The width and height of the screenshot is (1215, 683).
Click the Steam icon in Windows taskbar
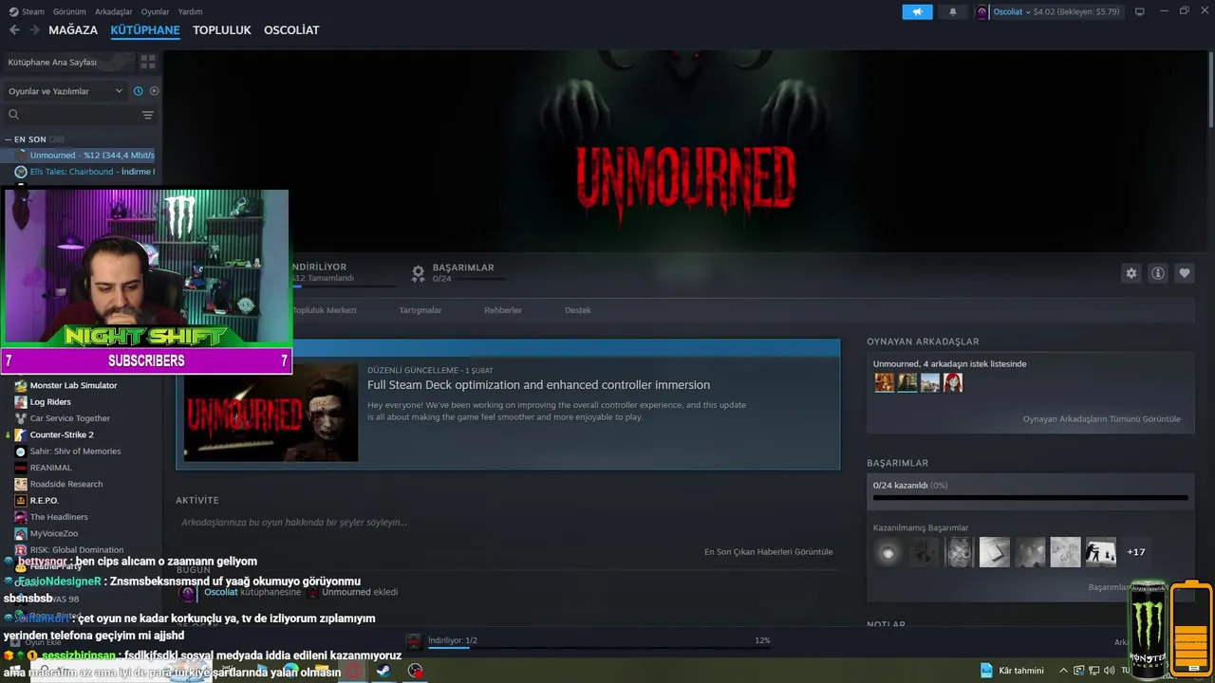click(x=383, y=671)
